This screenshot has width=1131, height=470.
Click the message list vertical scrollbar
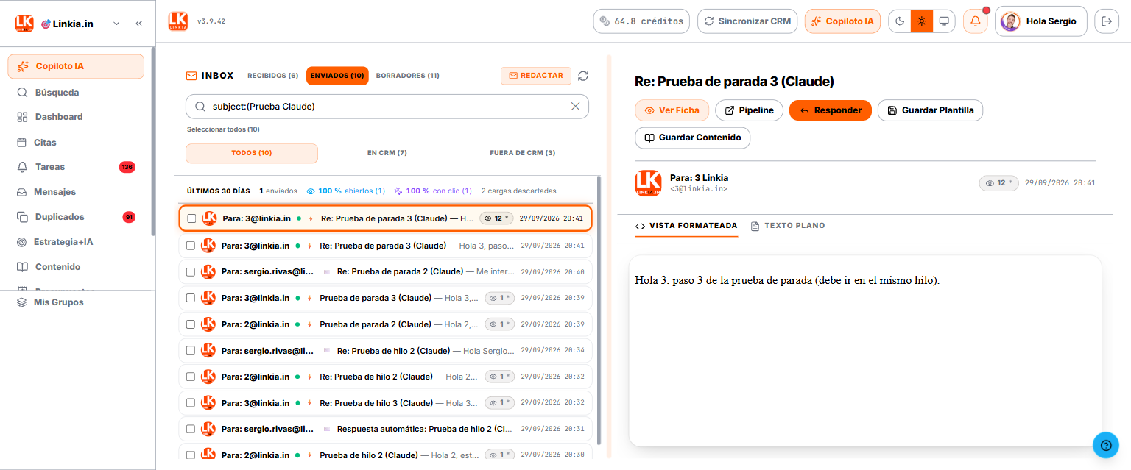[599, 309]
